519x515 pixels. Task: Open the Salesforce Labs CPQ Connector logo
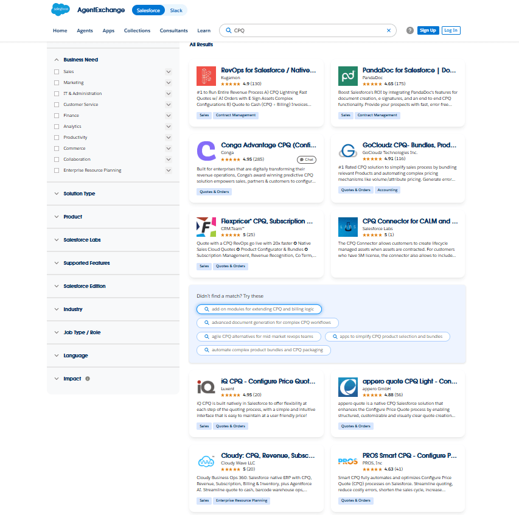tap(347, 227)
